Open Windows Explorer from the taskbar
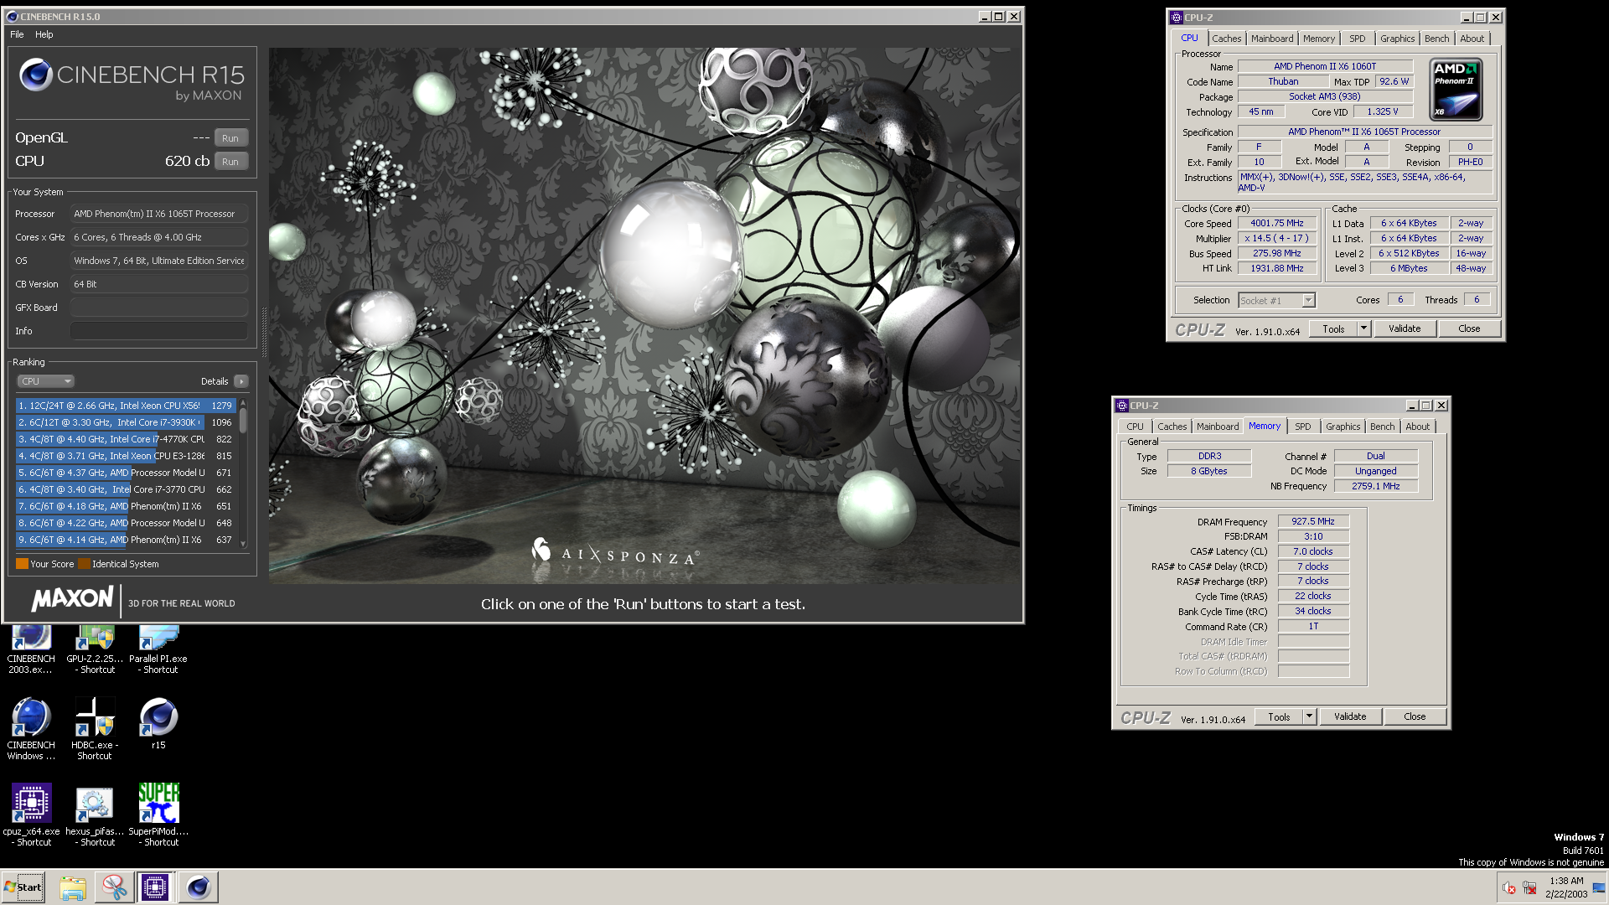1609x905 pixels. [73, 887]
